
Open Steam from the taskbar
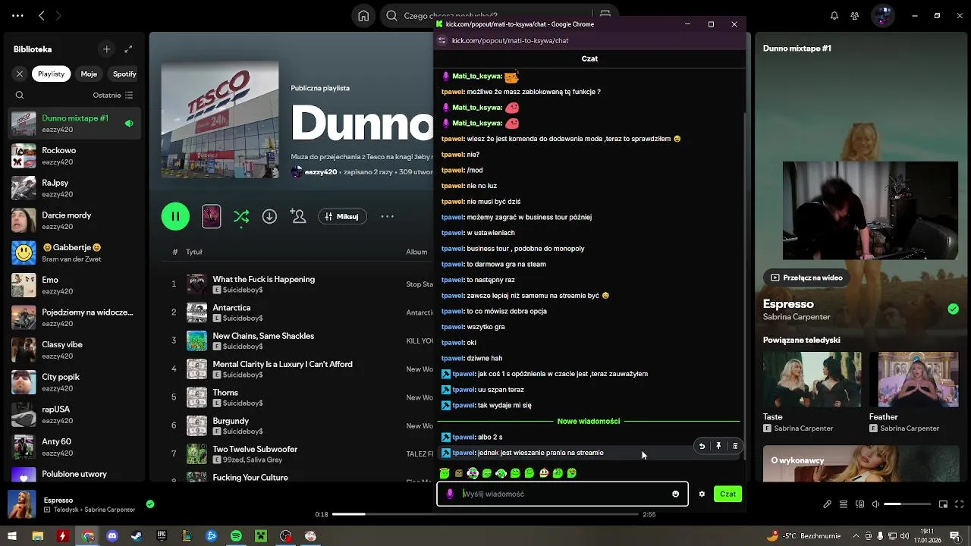click(137, 536)
